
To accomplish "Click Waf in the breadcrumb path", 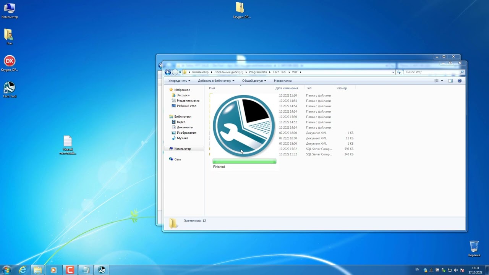I will point(295,72).
